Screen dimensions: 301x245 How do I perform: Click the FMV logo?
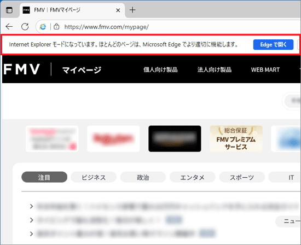(x=22, y=69)
